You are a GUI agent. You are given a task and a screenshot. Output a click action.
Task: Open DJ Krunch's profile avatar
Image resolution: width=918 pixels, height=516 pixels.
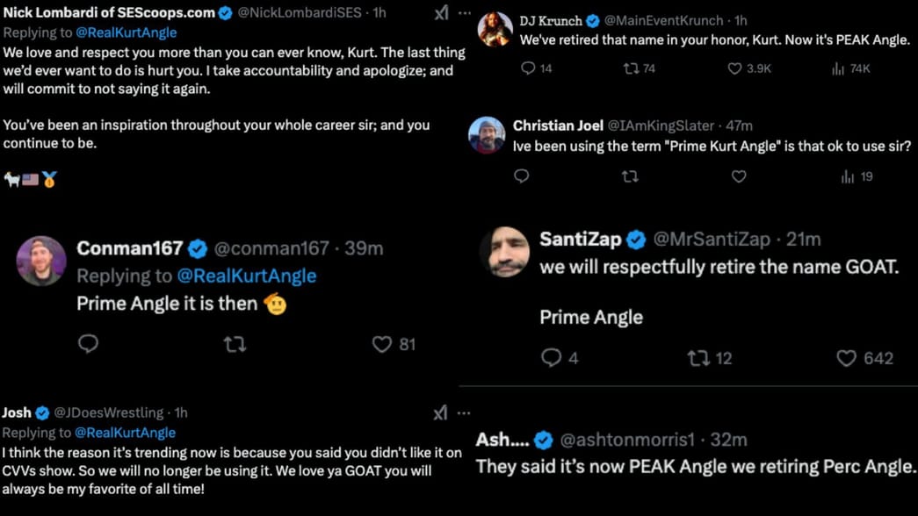(x=495, y=24)
